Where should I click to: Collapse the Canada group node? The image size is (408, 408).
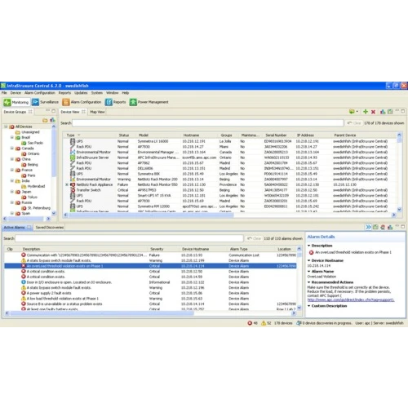click(11, 149)
